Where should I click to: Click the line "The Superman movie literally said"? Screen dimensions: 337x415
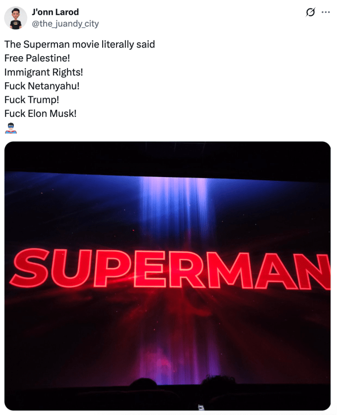(x=79, y=44)
